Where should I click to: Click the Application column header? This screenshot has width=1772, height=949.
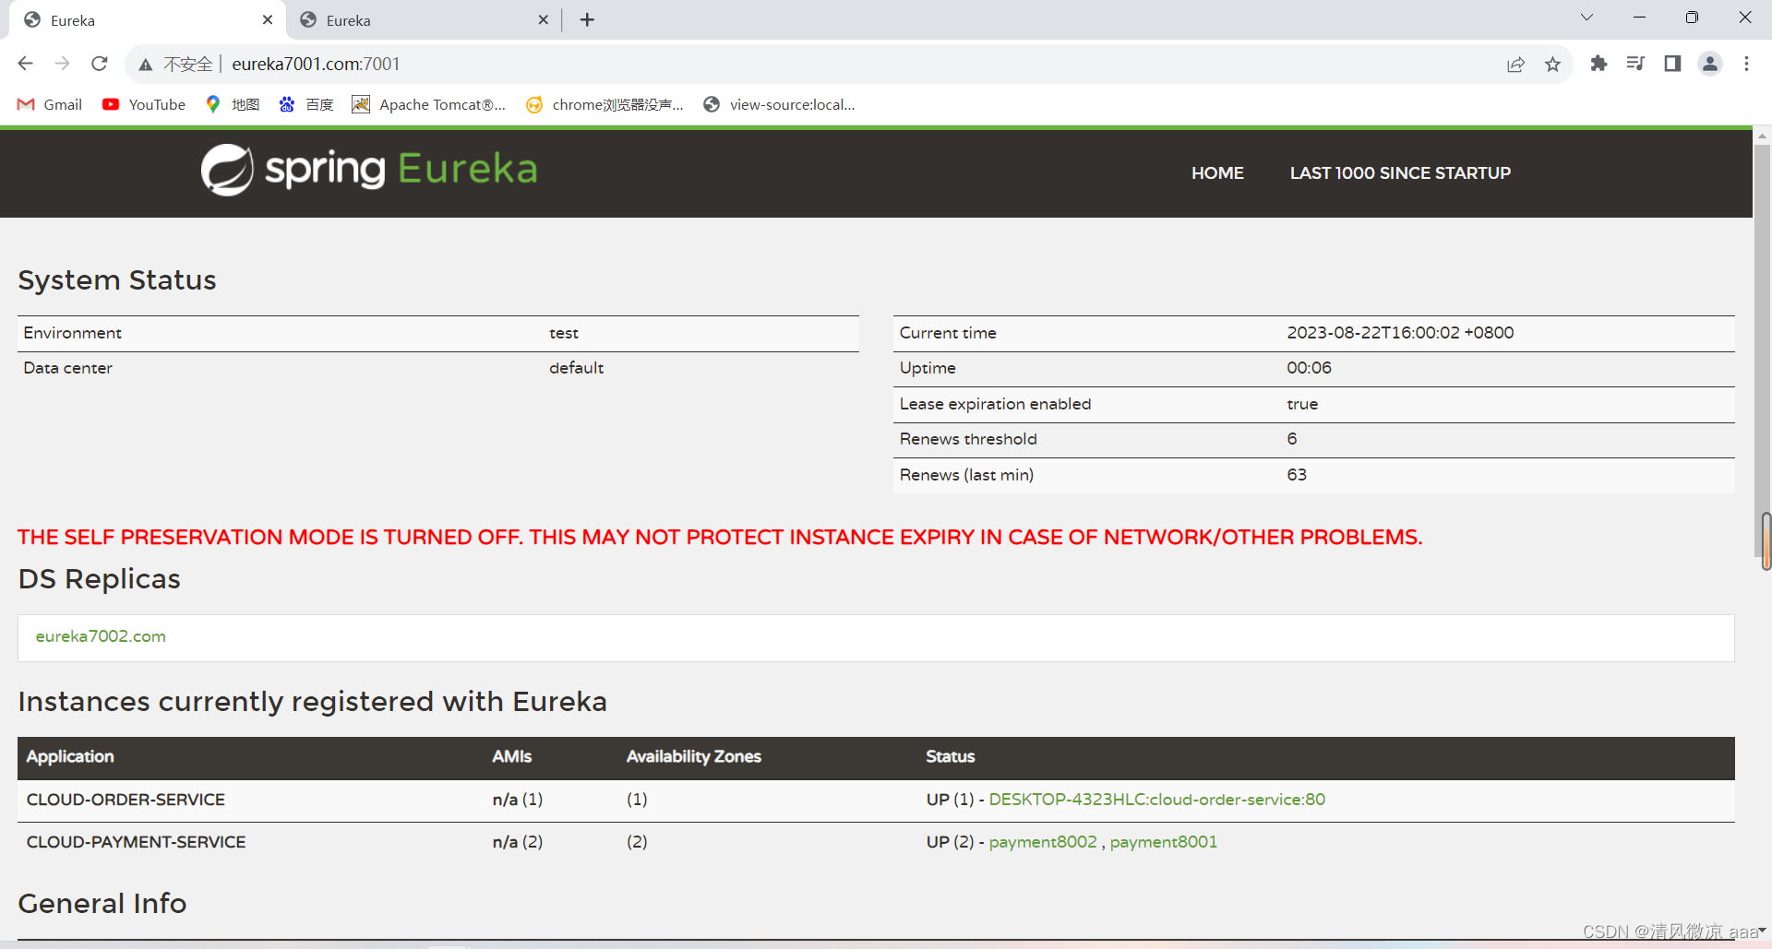point(70,756)
